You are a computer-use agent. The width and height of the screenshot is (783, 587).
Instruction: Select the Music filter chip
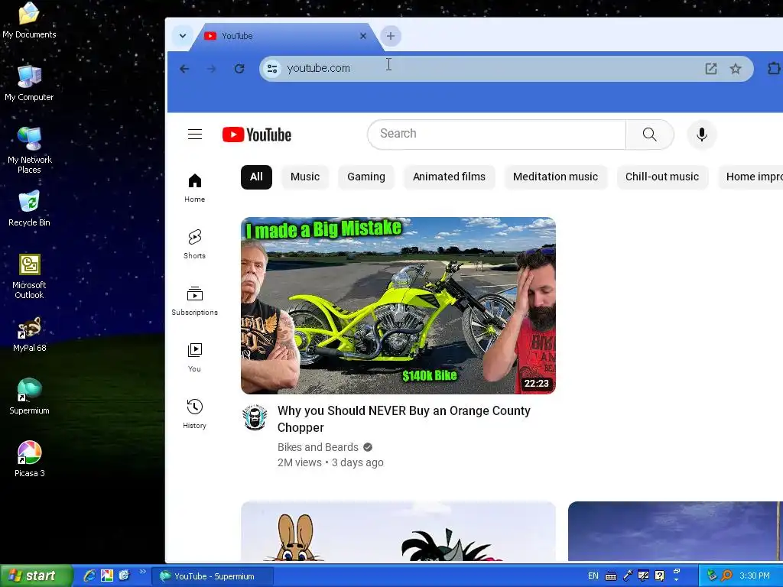pos(304,177)
